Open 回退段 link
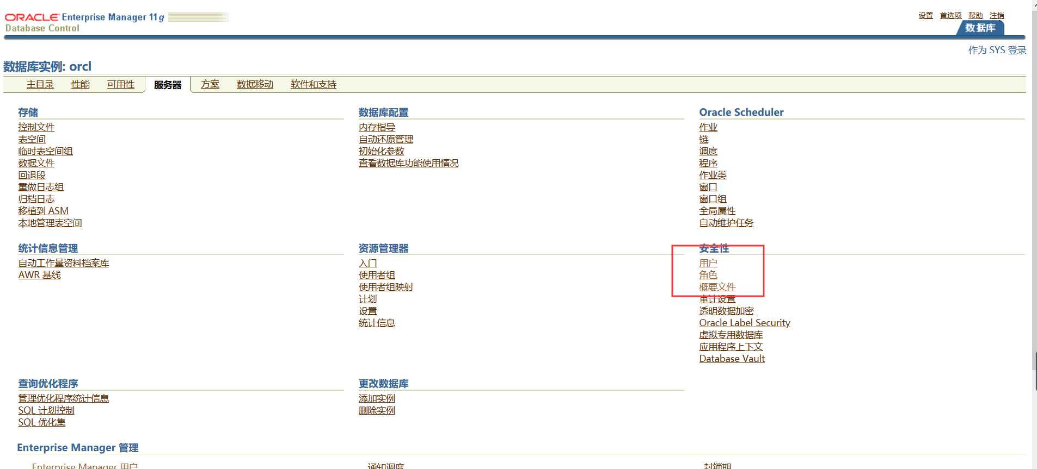Screen dimensions: 1037x469 (32, 175)
